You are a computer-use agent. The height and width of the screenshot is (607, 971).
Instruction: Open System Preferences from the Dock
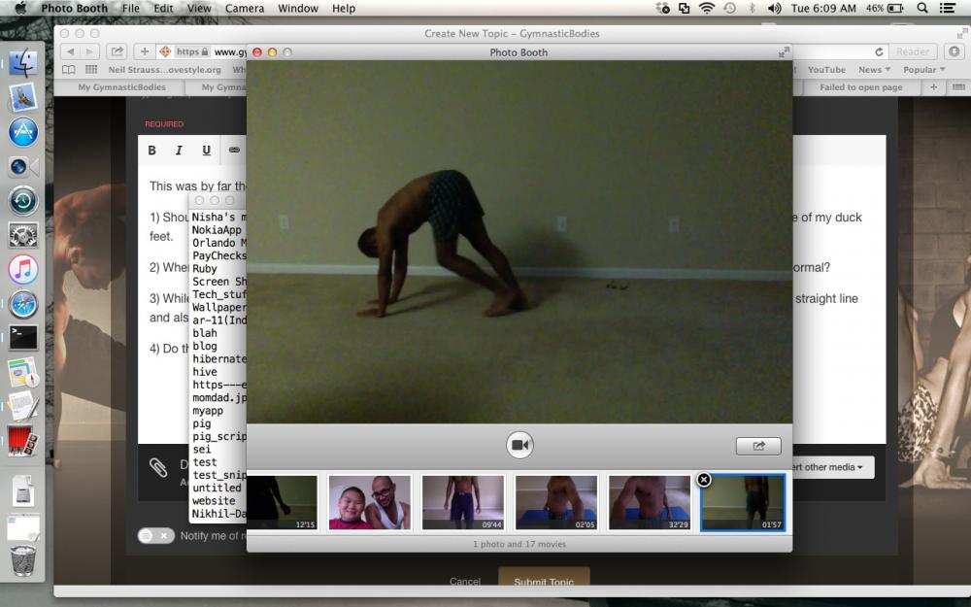pyautogui.click(x=23, y=235)
